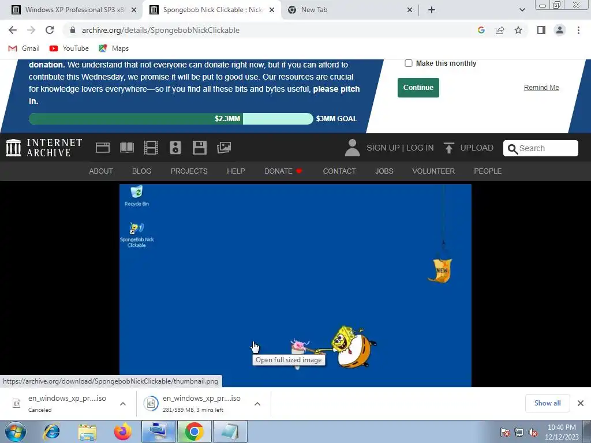The height and width of the screenshot is (443, 591).
Task: Open the Internet Archive texts book icon
Action: (126, 148)
